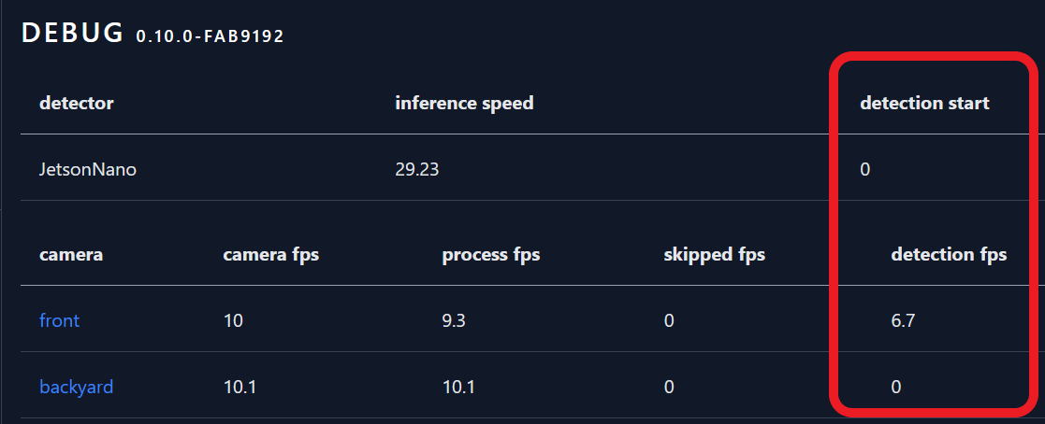Click the detection start value under JetsonNano
Screen dimensions: 1045x424
tap(865, 169)
